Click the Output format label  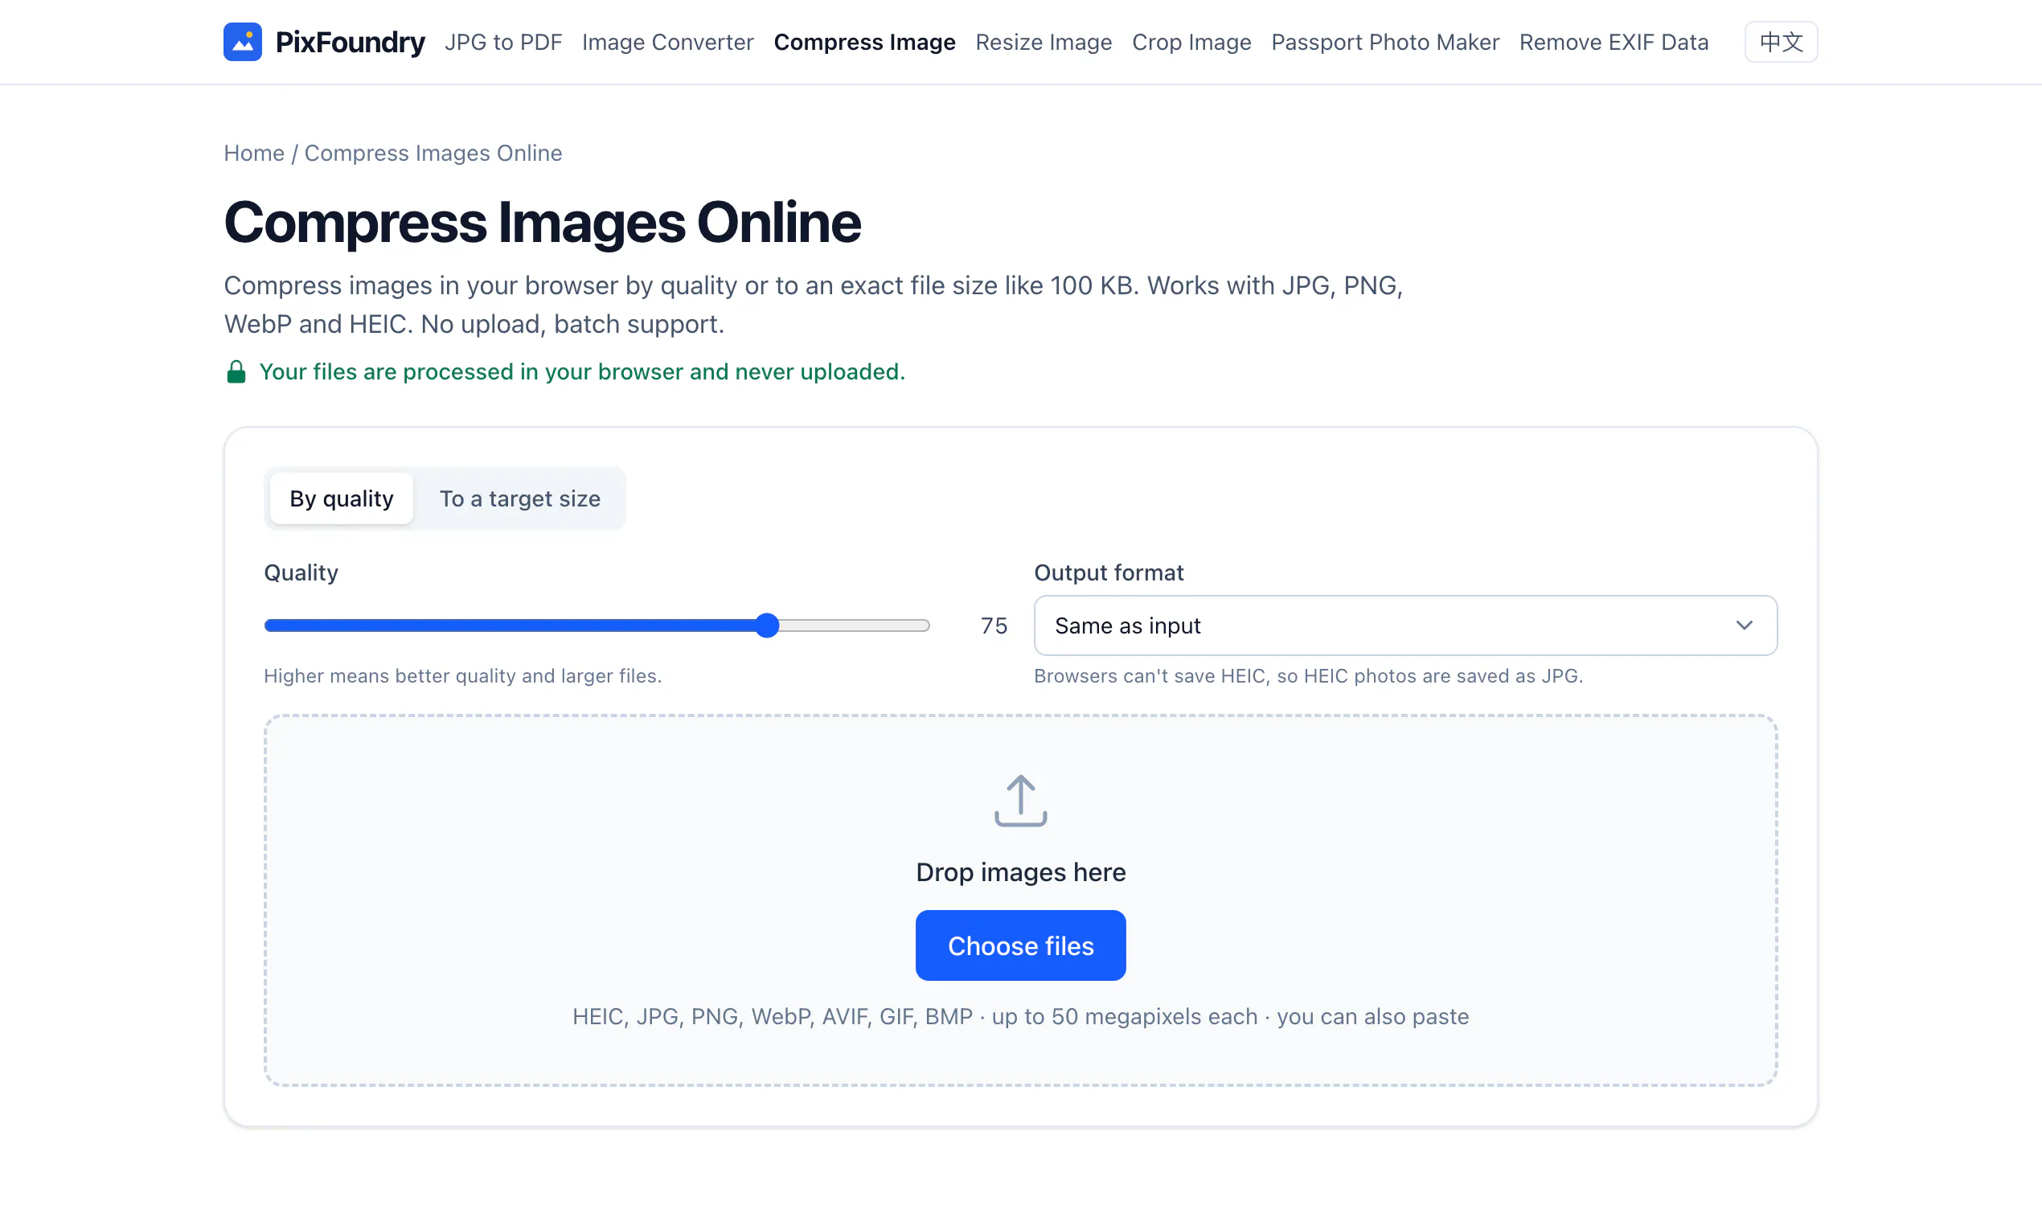(x=1109, y=572)
